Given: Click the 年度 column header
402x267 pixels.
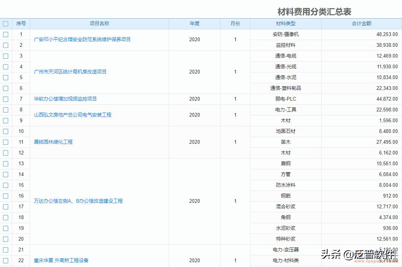Looking at the screenshot, I should 194,23.
